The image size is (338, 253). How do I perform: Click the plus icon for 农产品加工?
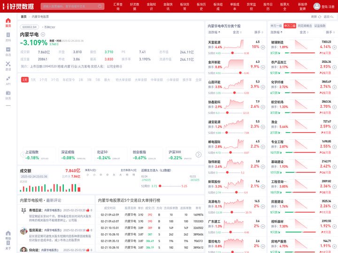click(x=334, y=67)
